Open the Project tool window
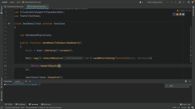This screenshot has height=109, width=195. click(2, 10)
